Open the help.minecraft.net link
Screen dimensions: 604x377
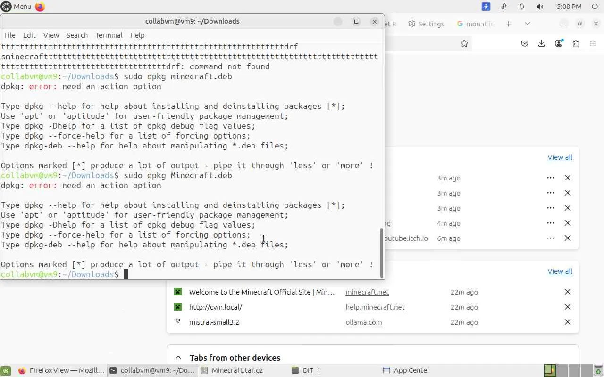click(375, 307)
